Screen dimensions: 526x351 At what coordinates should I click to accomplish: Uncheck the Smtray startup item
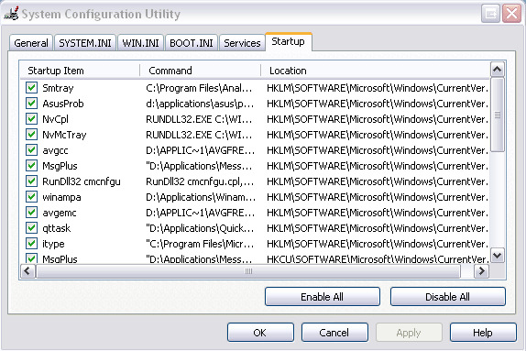click(31, 88)
